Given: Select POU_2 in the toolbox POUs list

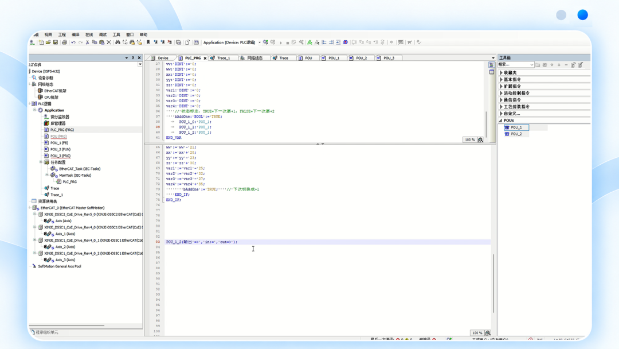Looking at the screenshot, I should [x=516, y=134].
